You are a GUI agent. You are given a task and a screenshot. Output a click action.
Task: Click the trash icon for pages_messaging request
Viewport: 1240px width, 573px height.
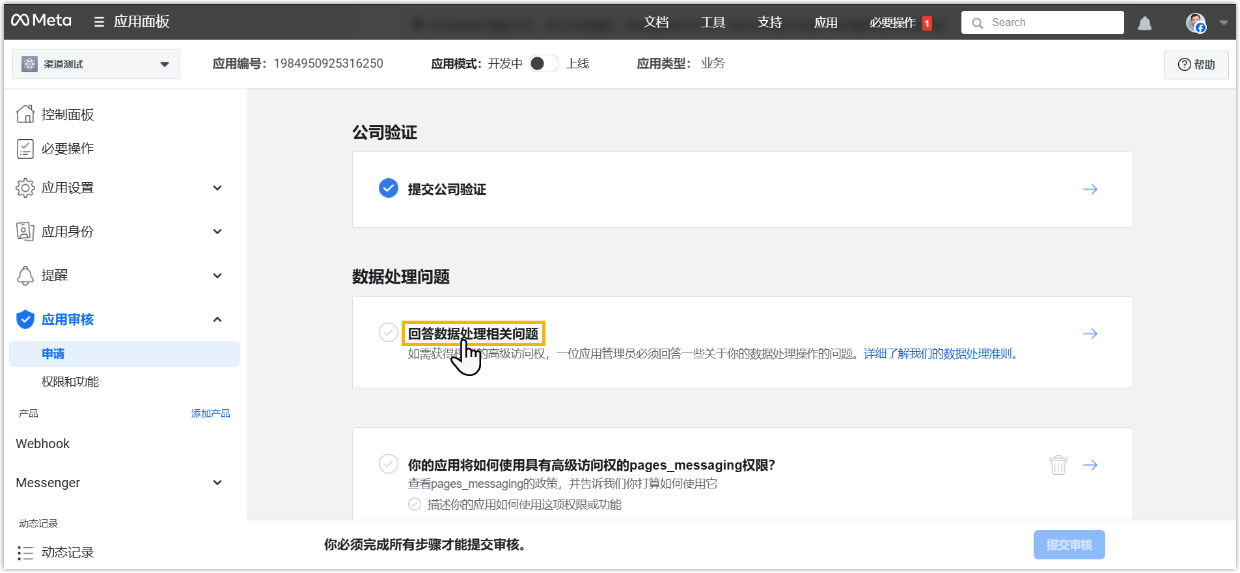coord(1058,465)
